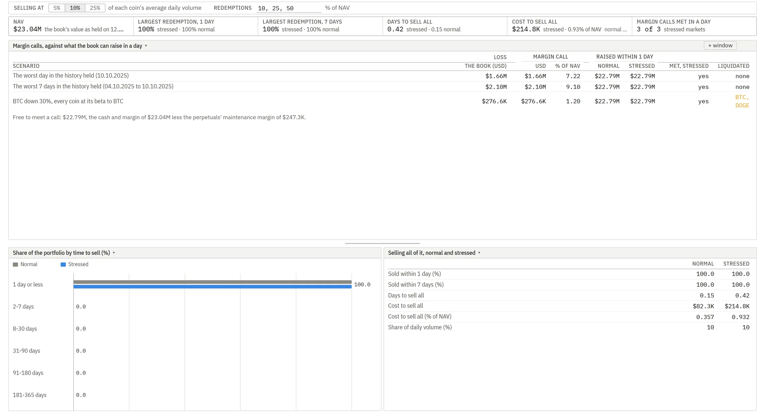This screenshot has width=765, height=412.
Task: Click the margin call USD column header
Action: pyautogui.click(x=540, y=66)
